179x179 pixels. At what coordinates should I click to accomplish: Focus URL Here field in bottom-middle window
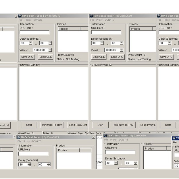[120, 152]
